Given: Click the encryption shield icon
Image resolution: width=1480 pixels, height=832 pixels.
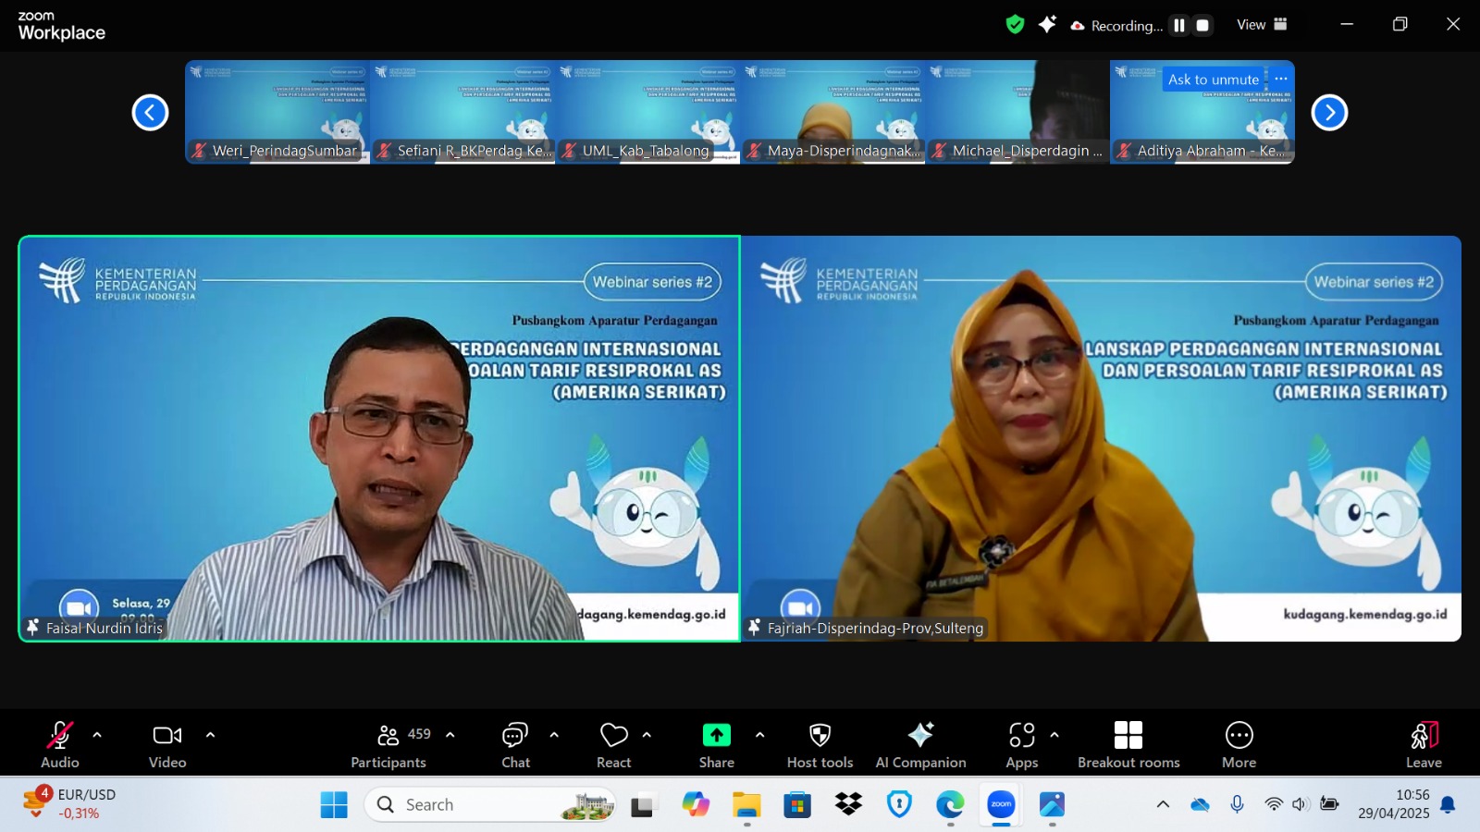Looking at the screenshot, I should 1016,25.
